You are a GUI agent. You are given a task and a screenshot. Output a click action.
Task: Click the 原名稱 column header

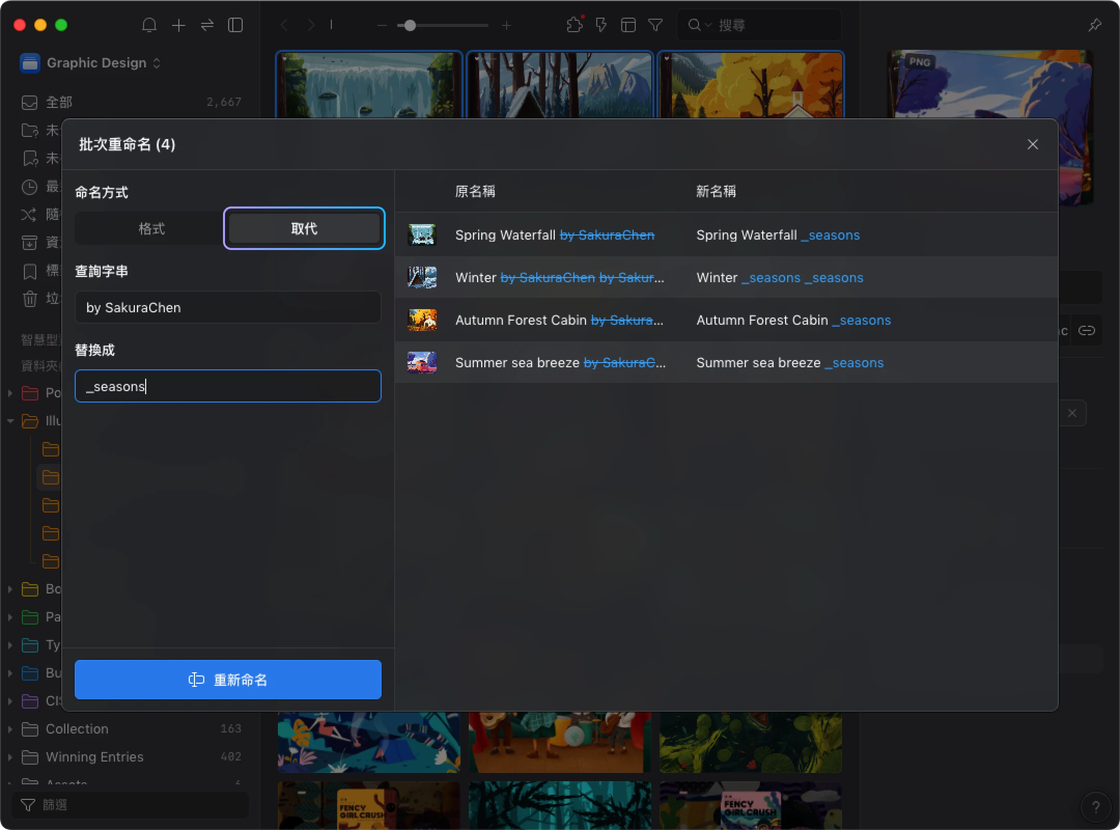[475, 191]
